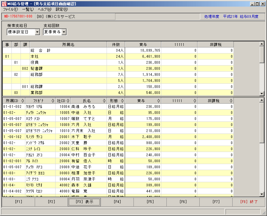Viewport: 267px width, 216px height.
Task: Sort by 社CD column sort icon
Action: (68, 101)
